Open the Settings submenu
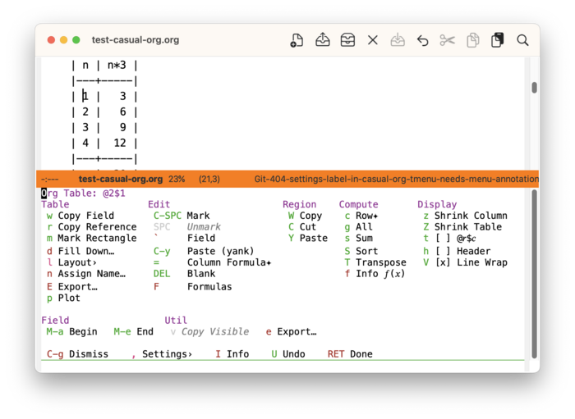575x419 pixels. (x=162, y=354)
